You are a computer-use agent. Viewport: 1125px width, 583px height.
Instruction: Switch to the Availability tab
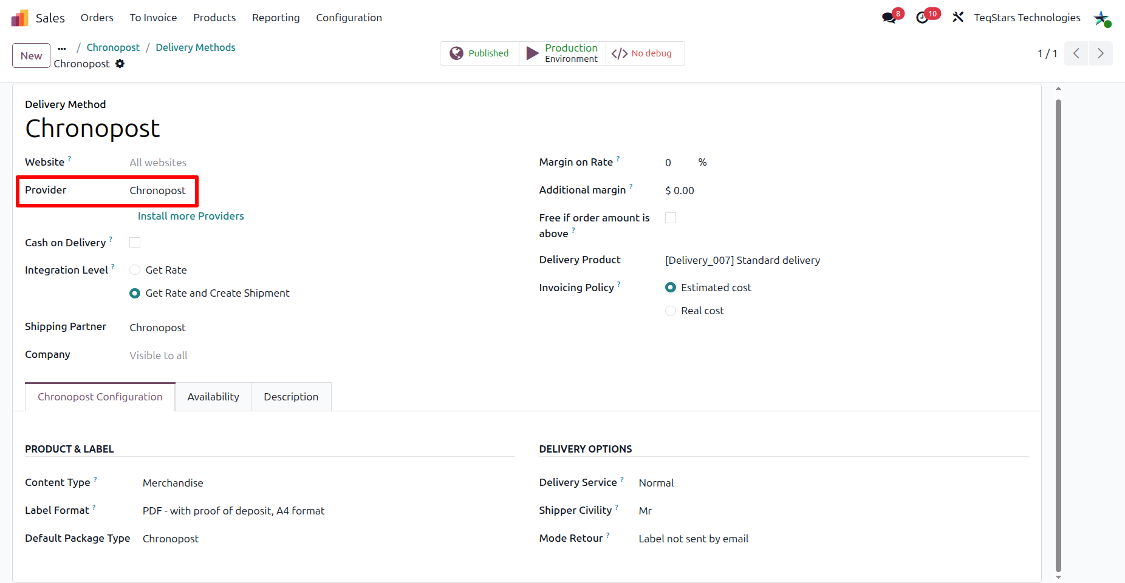pos(213,397)
